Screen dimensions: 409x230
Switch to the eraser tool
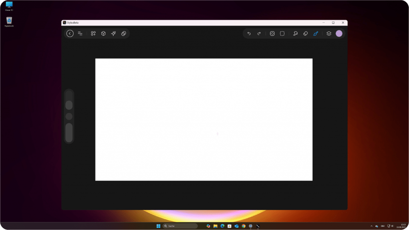(305, 34)
